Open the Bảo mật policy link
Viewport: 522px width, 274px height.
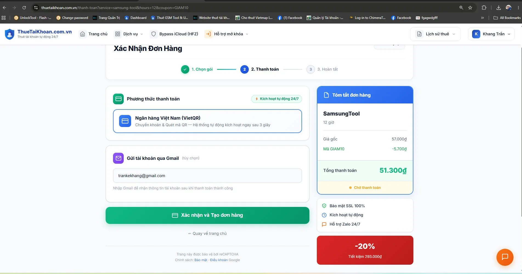tap(201, 260)
